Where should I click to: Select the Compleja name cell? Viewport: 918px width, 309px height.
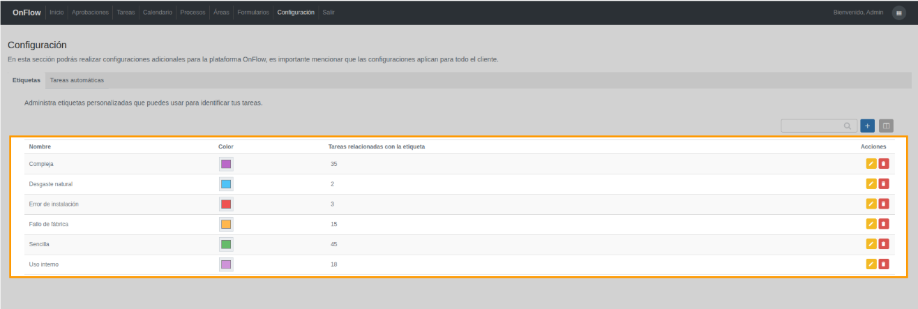pyautogui.click(x=41, y=164)
